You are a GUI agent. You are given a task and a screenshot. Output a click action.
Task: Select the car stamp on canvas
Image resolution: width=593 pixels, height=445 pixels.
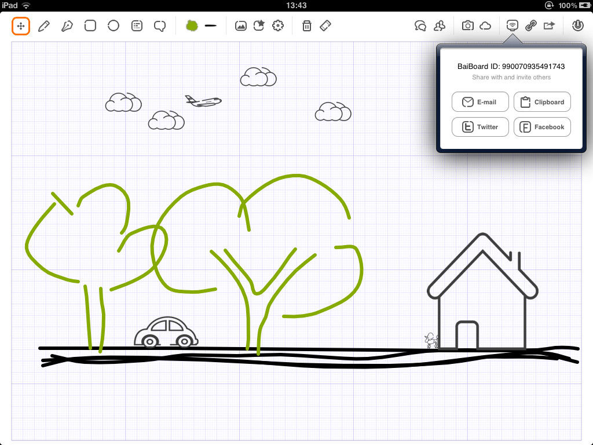tap(166, 332)
